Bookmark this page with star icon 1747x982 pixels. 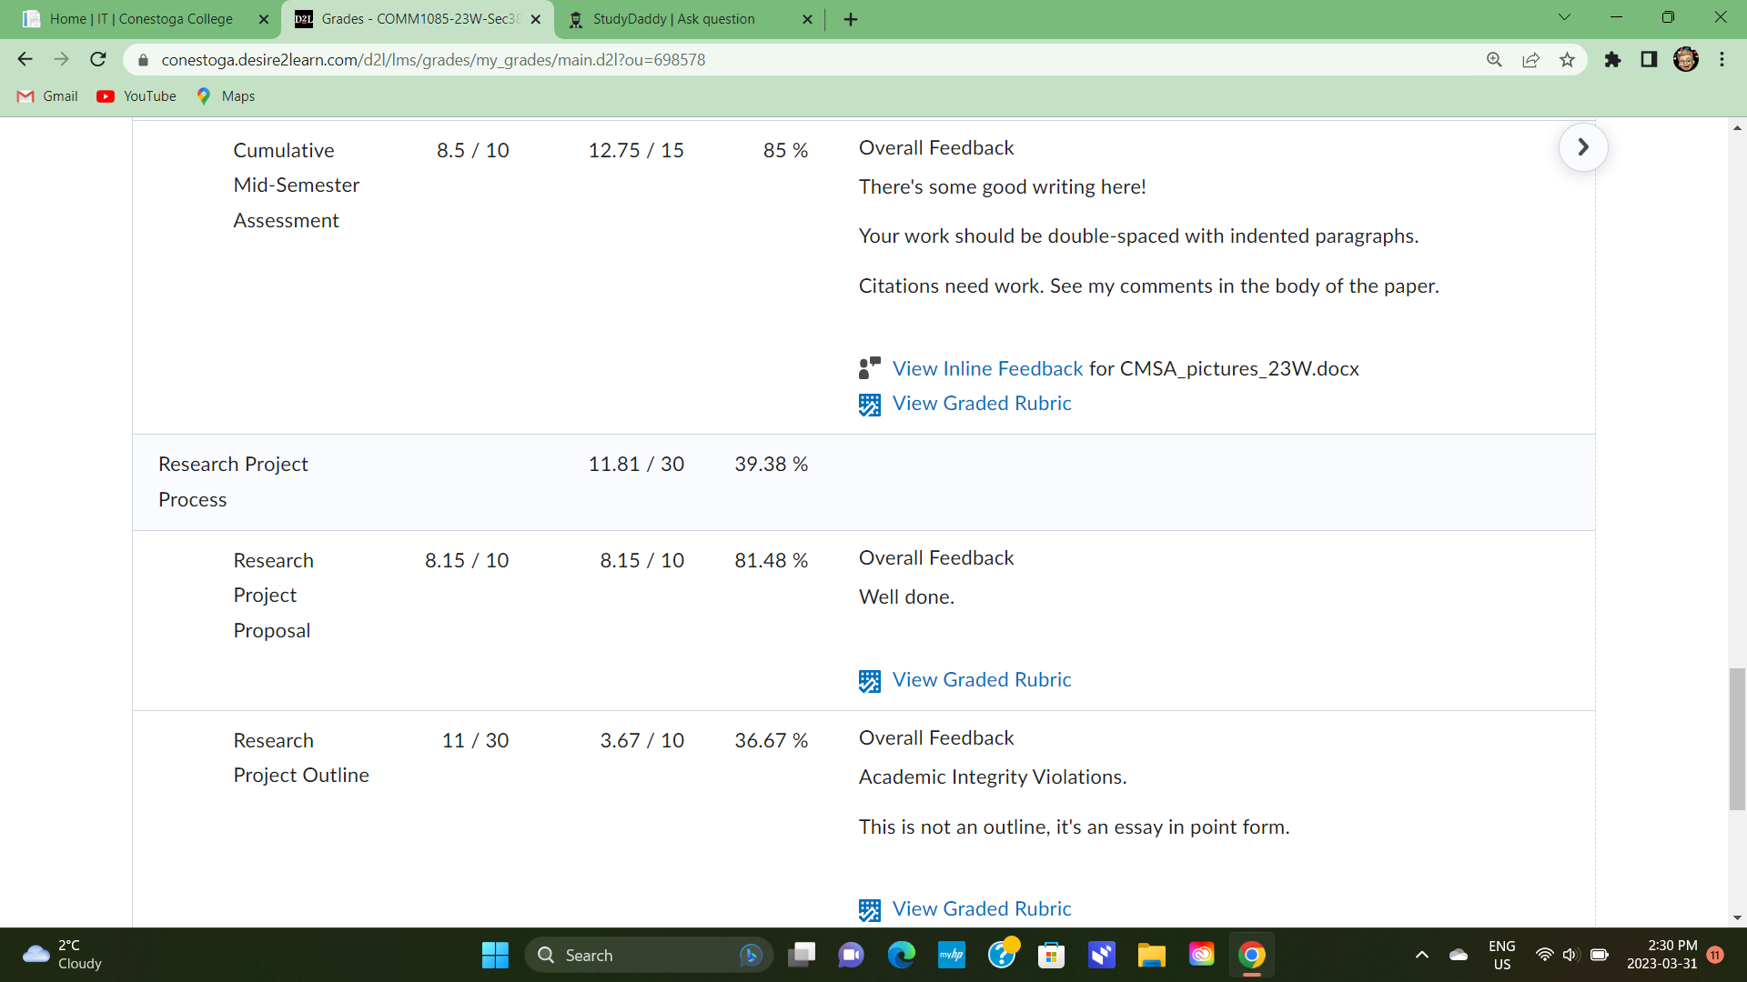(x=1567, y=60)
